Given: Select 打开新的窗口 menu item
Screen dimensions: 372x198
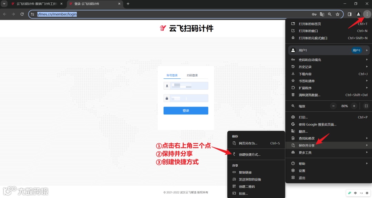Looking at the screenshot, I should 329,31.
